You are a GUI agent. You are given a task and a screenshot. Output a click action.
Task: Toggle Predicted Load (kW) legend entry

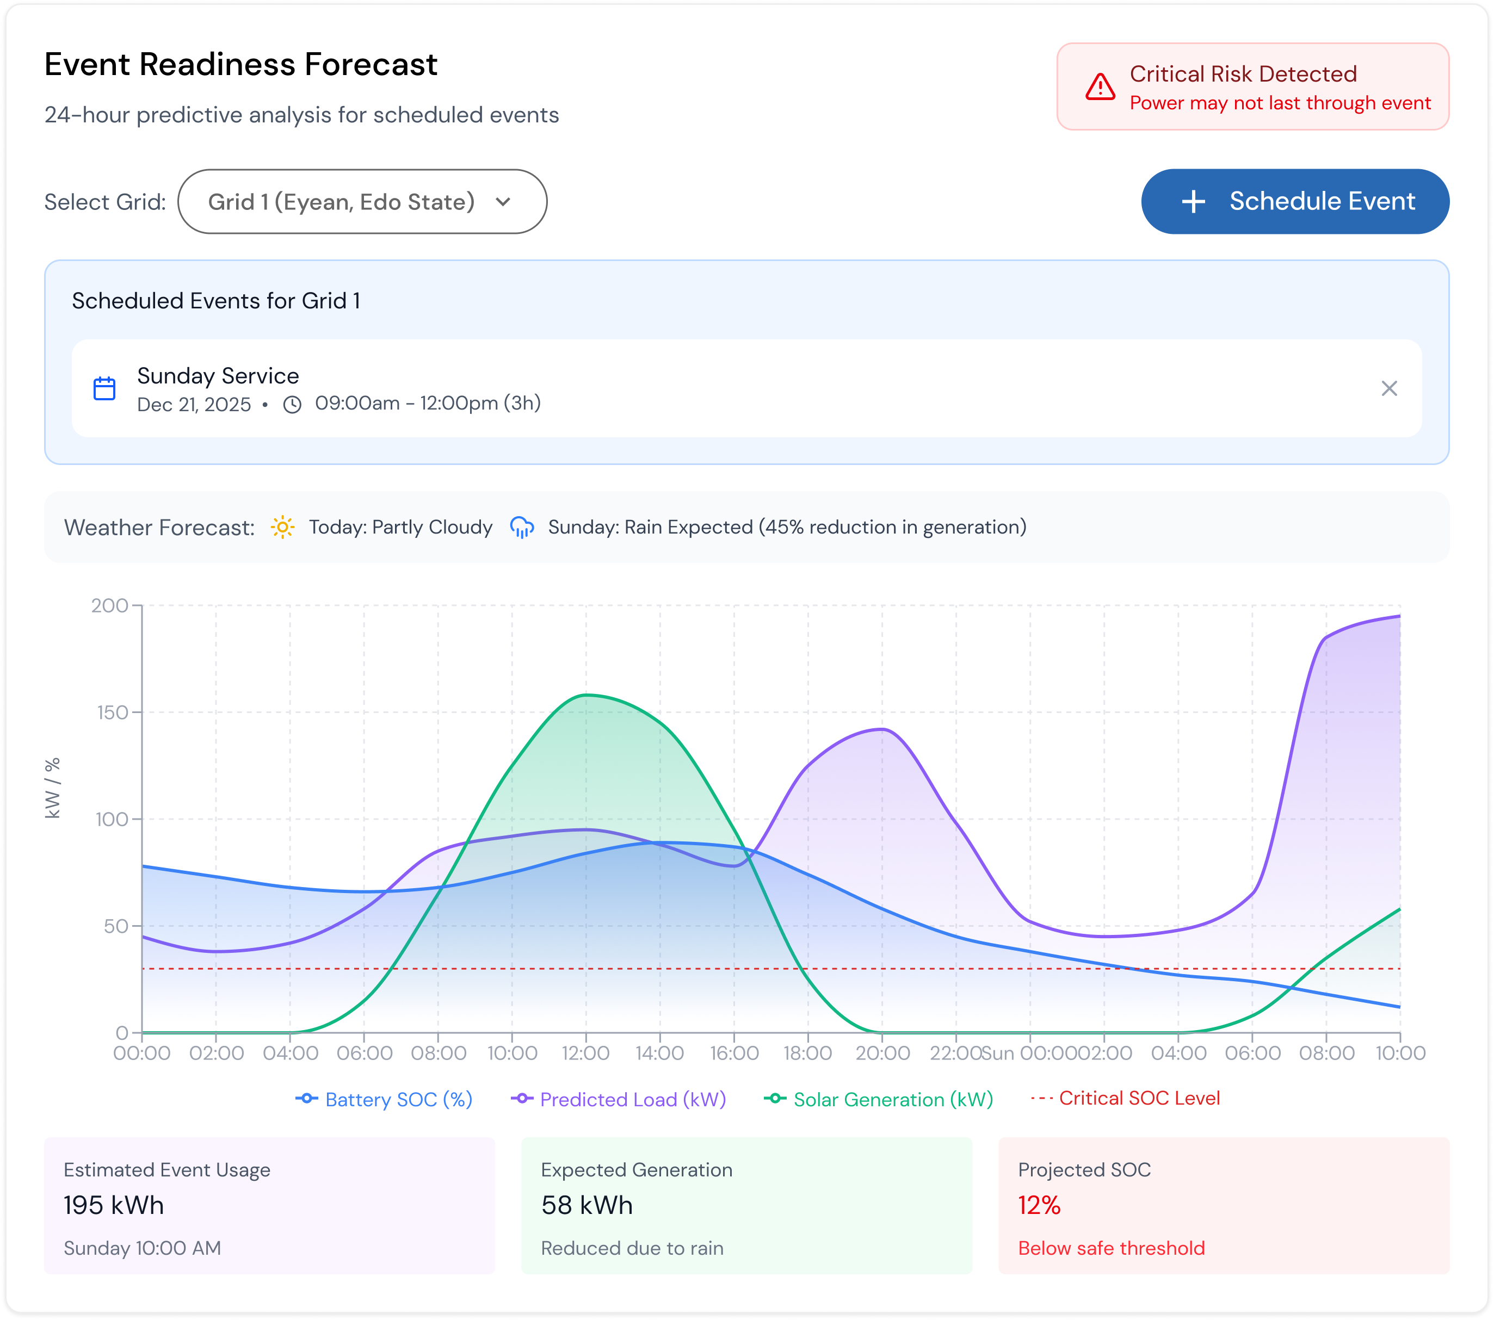(x=619, y=1099)
